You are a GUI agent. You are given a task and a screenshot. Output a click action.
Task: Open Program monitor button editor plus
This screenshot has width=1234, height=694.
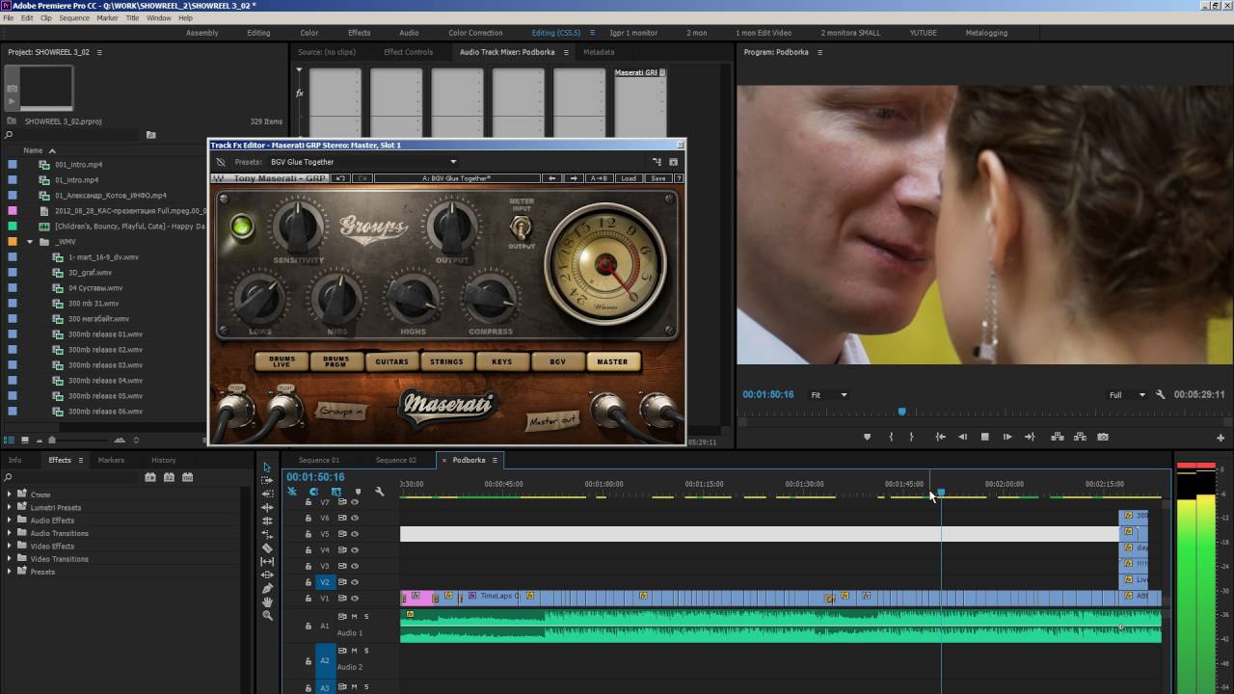click(1221, 438)
